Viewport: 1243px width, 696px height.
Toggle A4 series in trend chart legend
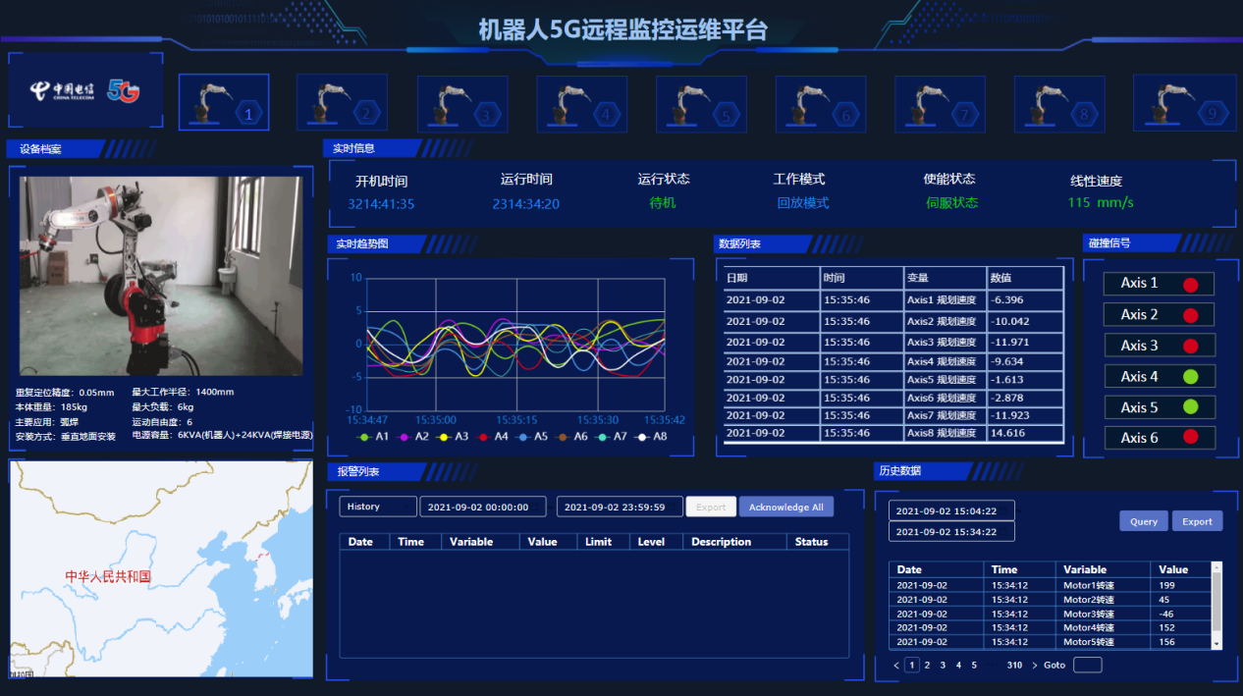point(493,436)
